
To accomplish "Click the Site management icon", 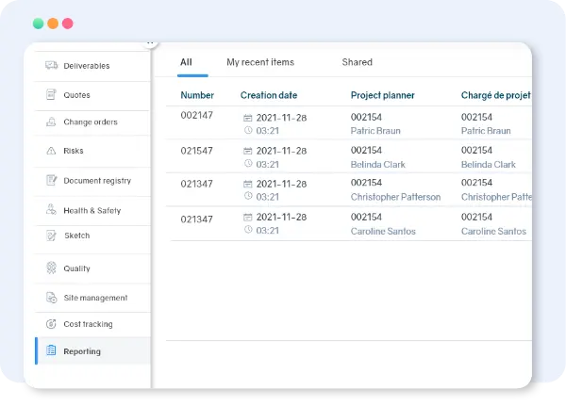I will click(51, 298).
